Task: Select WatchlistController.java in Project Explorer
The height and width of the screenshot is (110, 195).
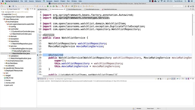Action: [x=22, y=34]
